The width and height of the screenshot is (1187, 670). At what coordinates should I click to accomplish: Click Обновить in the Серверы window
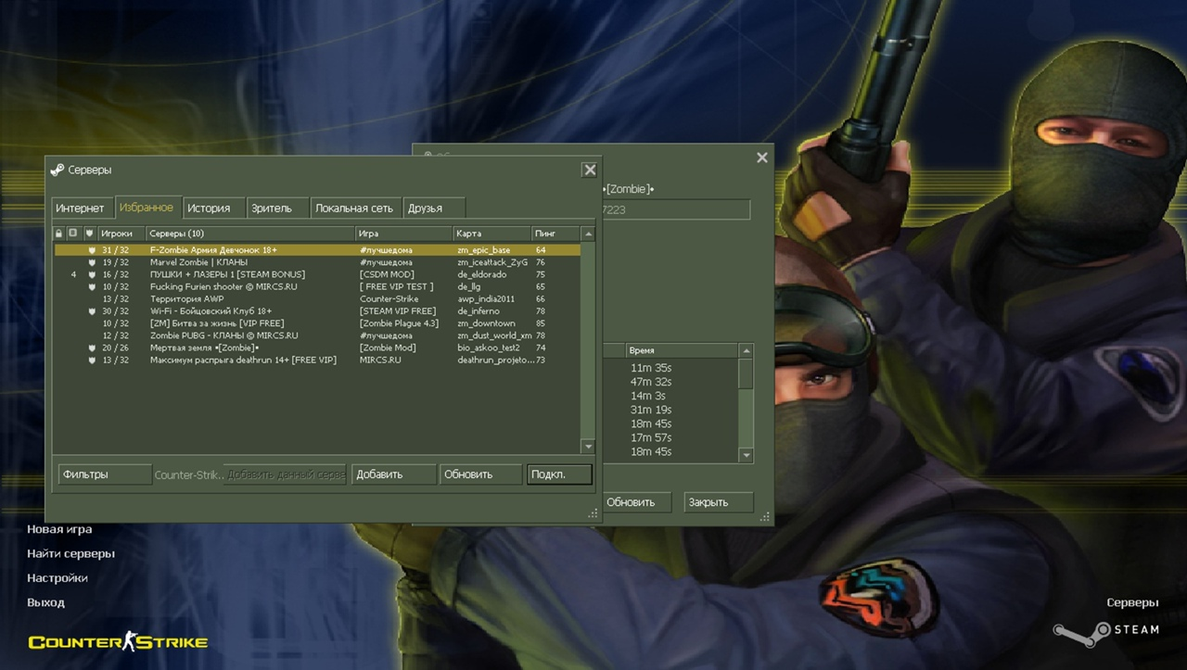(480, 474)
